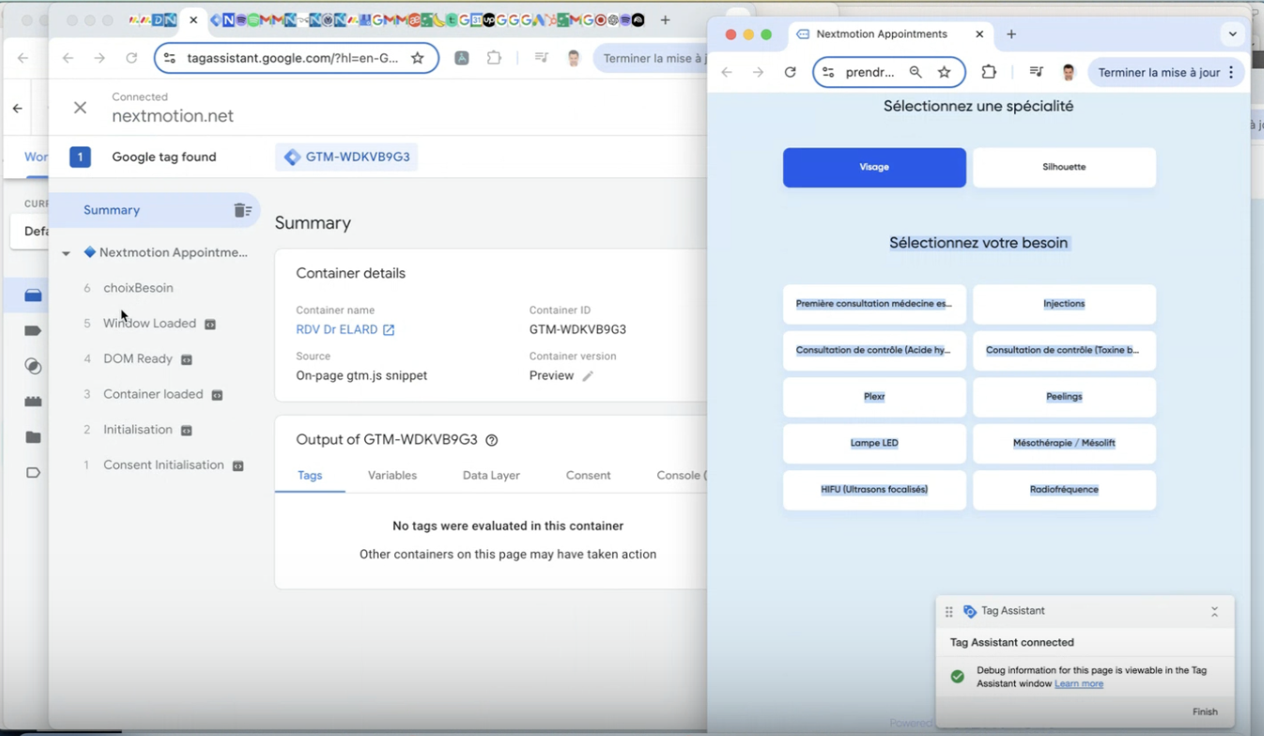The image size is (1264, 736).
Task: Open the profile avatar in the Tag Assistant window
Action: 574,58
